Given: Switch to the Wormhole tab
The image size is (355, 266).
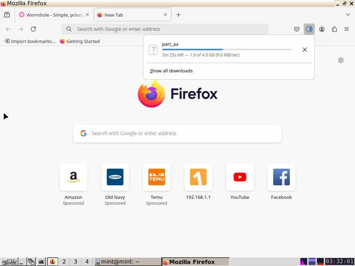Looking at the screenshot, I should [x=54, y=15].
